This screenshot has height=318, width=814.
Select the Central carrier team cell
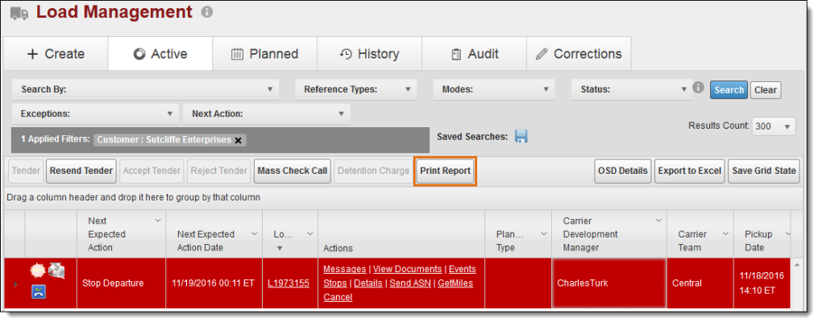coord(700,283)
